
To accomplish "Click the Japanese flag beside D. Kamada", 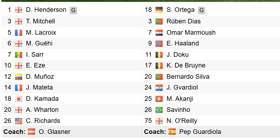I will [x=19, y=99].
